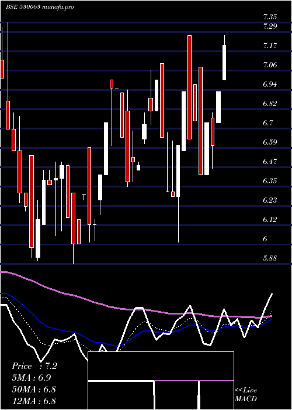Image resolution: width=292 pixels, height=410 pixels.
Task: Click the 7.35 price axis label
Action: [270, 18]
